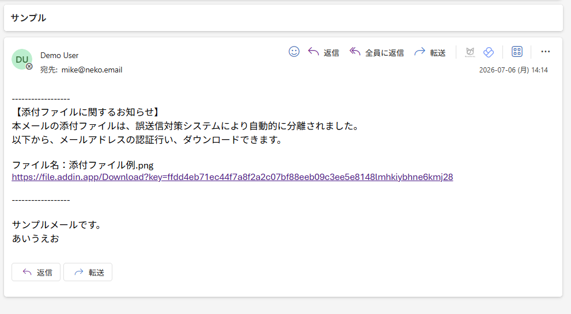Click the bottom 転送 forward button

[88, 272]
